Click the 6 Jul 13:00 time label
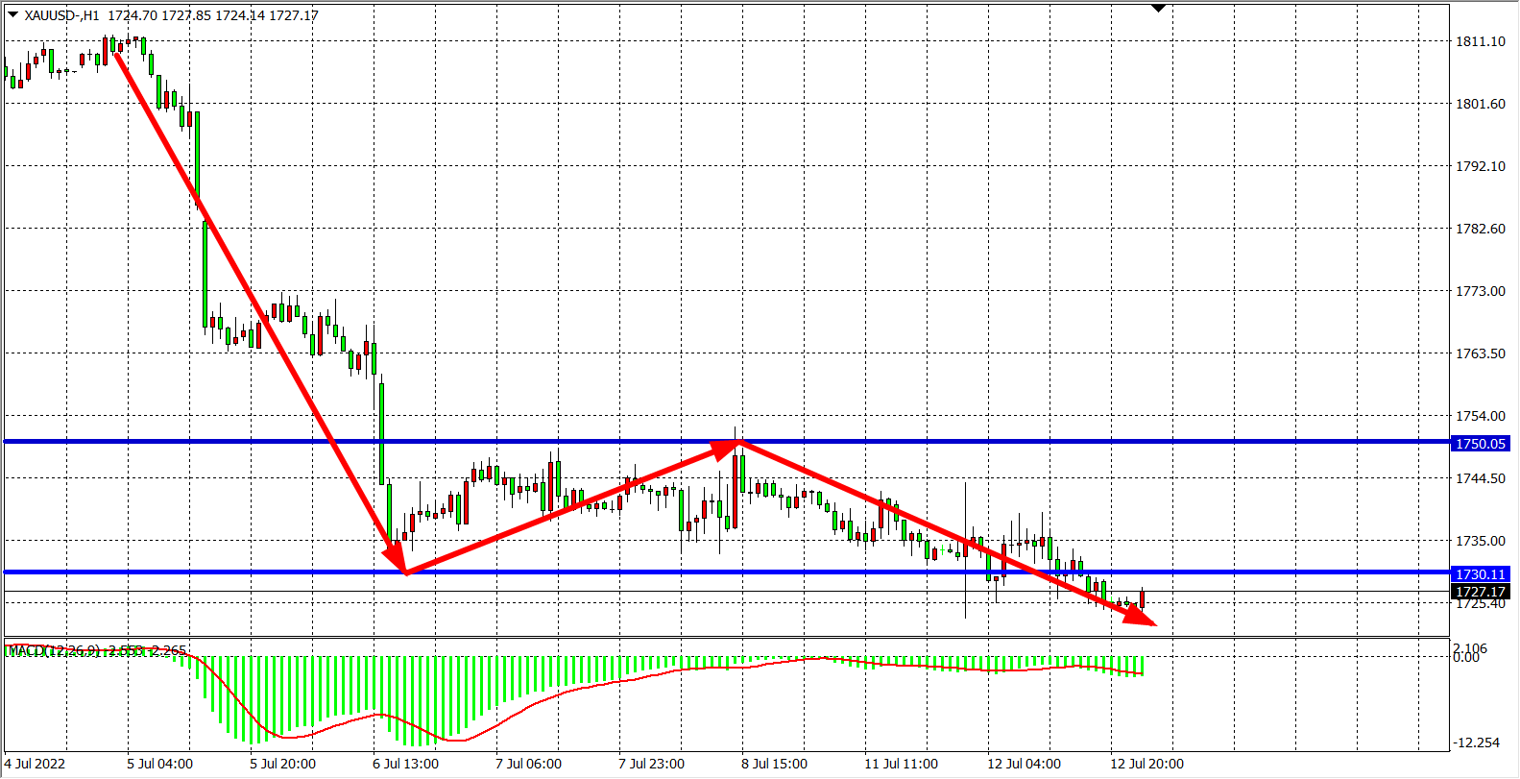This screenshot has height=779, width=1520. point(405,764)
